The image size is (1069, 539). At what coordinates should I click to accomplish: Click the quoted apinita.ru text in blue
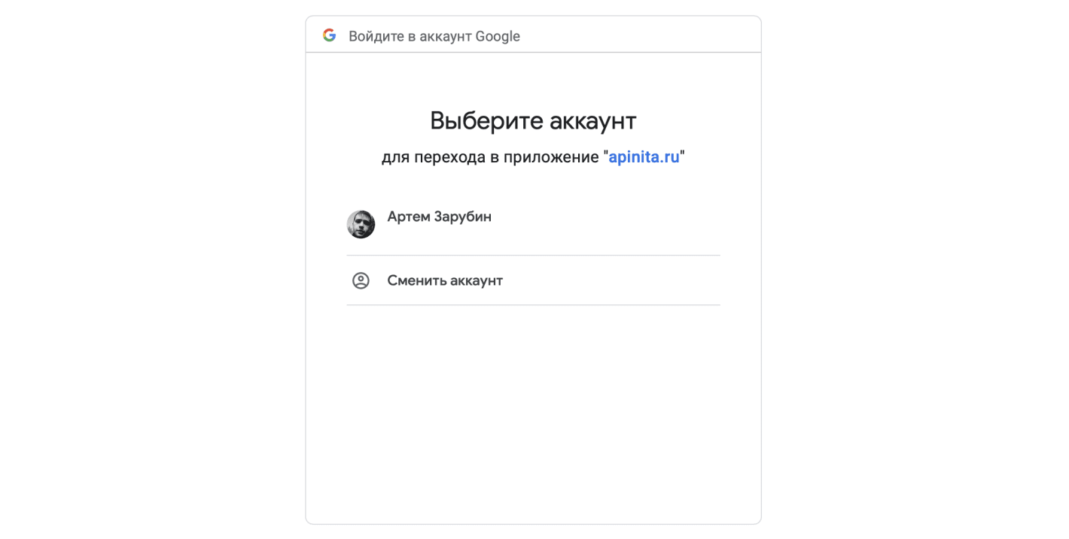point(644,156)
